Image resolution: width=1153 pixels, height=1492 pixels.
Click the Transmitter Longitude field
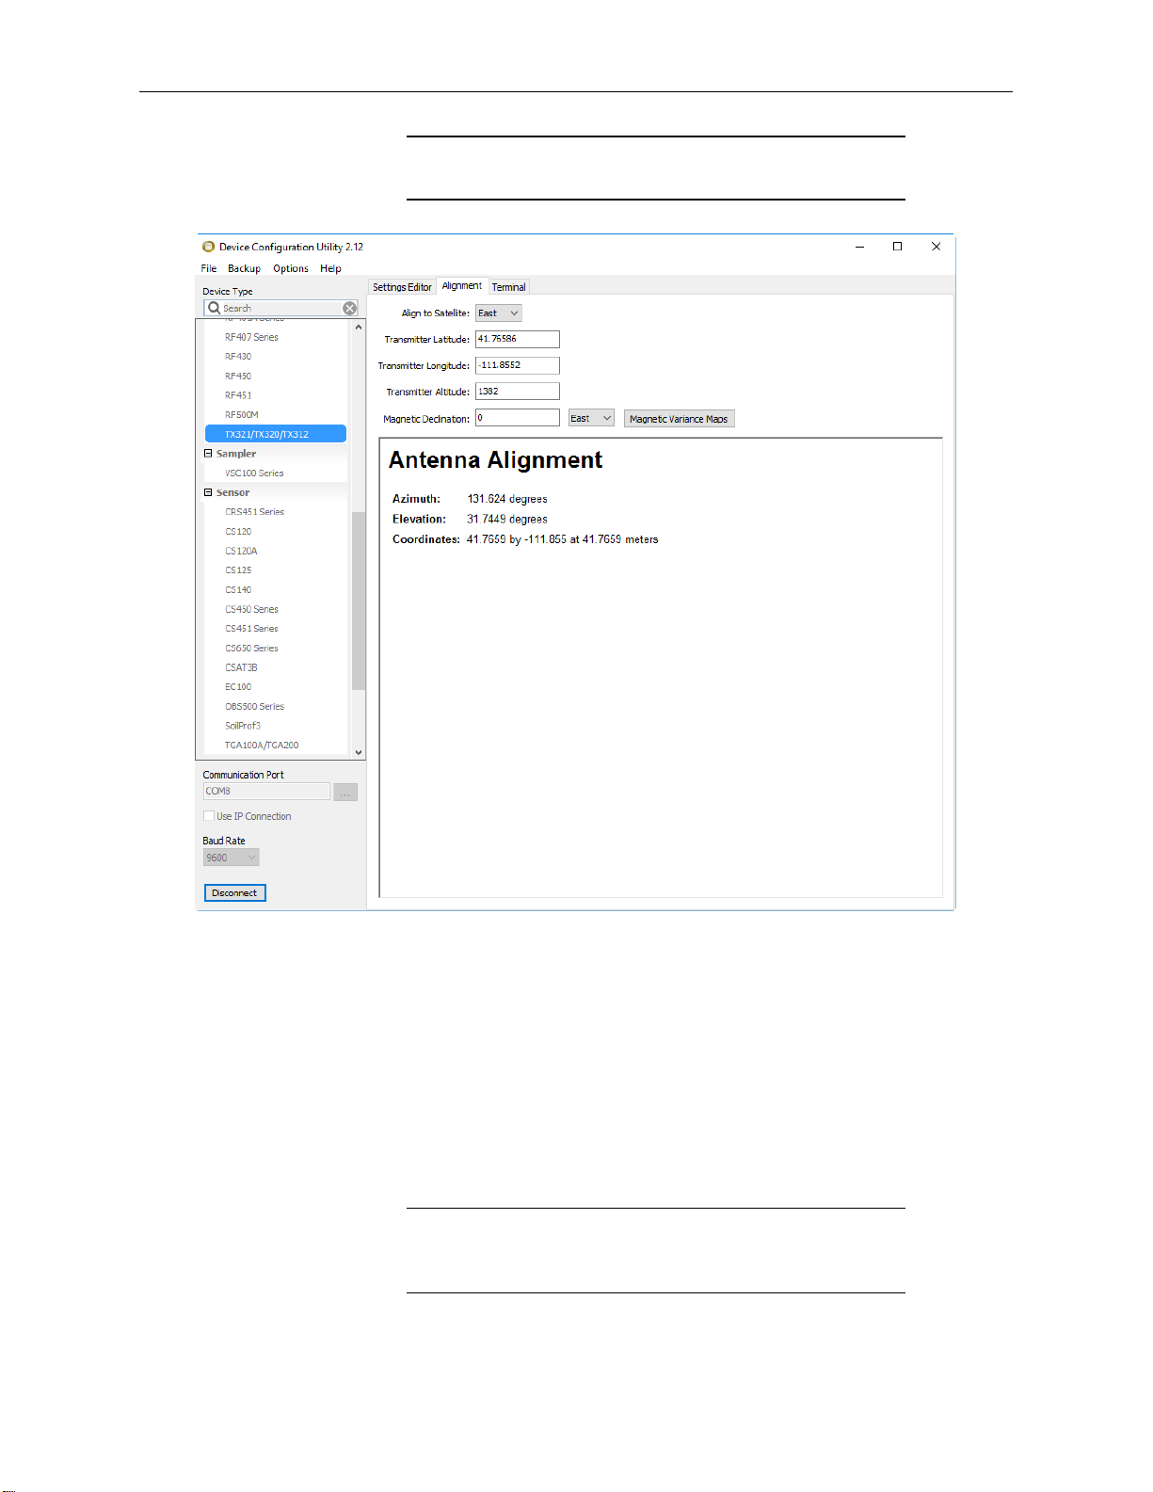tap(517, 365)
